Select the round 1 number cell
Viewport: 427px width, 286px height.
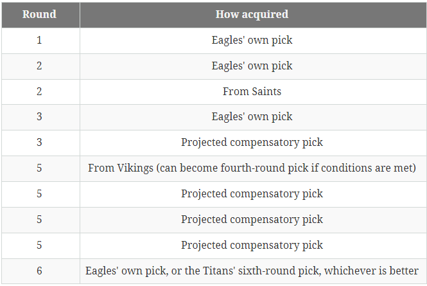[39, 40]
